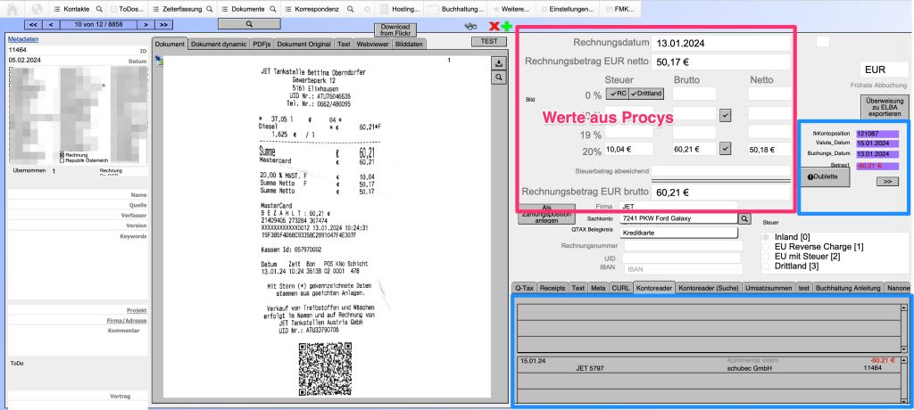The width and height of the screenshot is (914, 410).
Task: Switch to the Dokument Original tab
Action: 303,45
